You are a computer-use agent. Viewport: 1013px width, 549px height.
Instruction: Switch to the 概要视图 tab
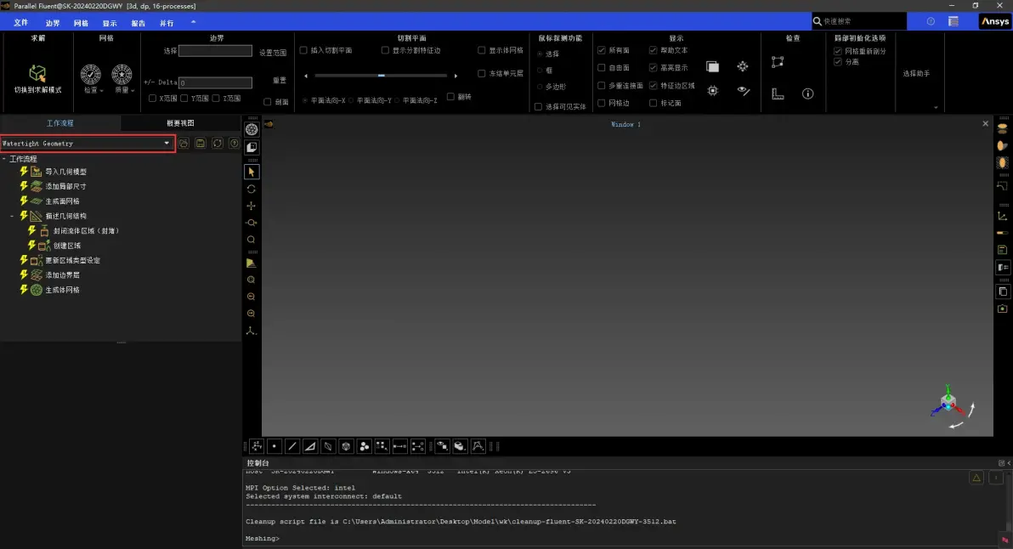[x=180, y=122]
